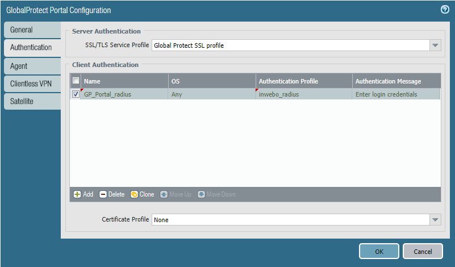Image resolution: width=455 pixels, height=267 pixels.
Task: Click the green Add plus icon
Action: pos(77,194)
